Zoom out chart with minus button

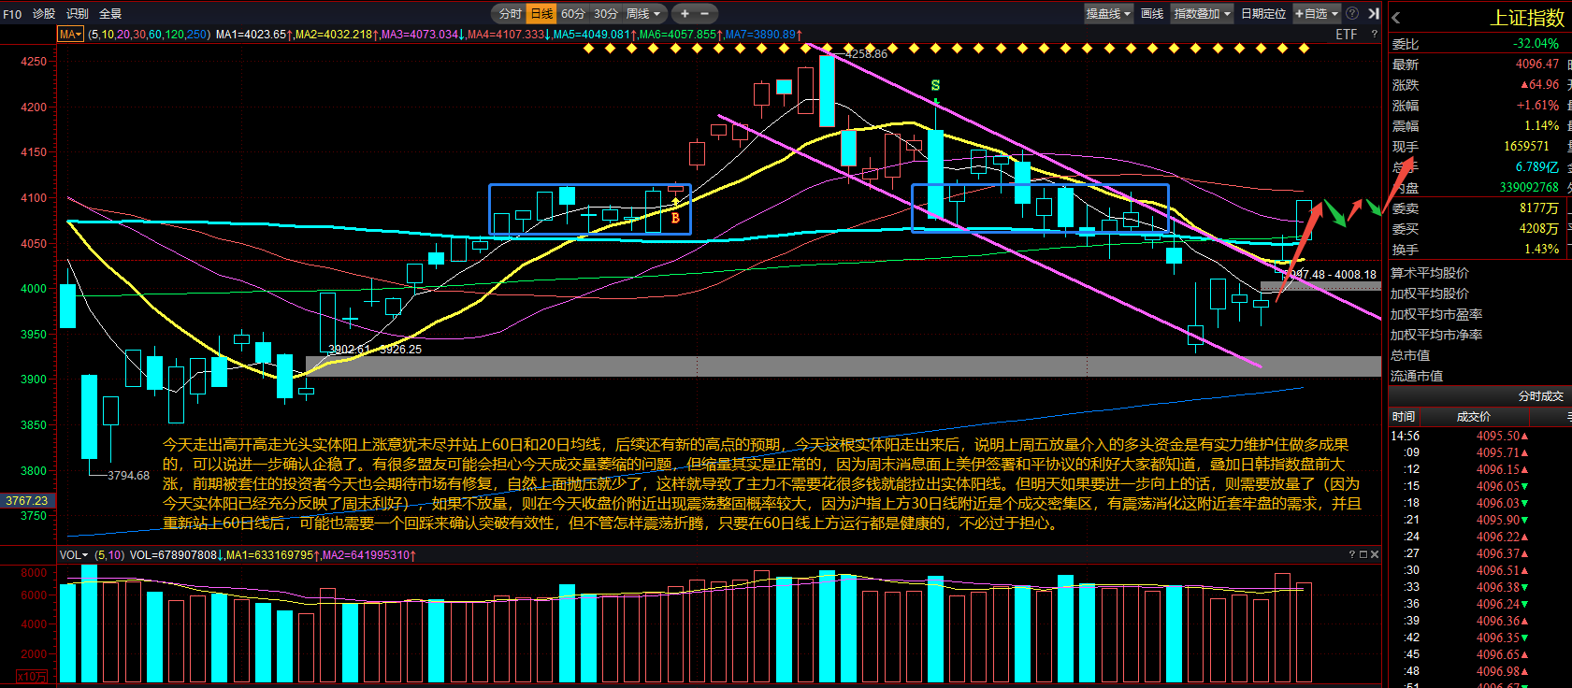point(705,13)
